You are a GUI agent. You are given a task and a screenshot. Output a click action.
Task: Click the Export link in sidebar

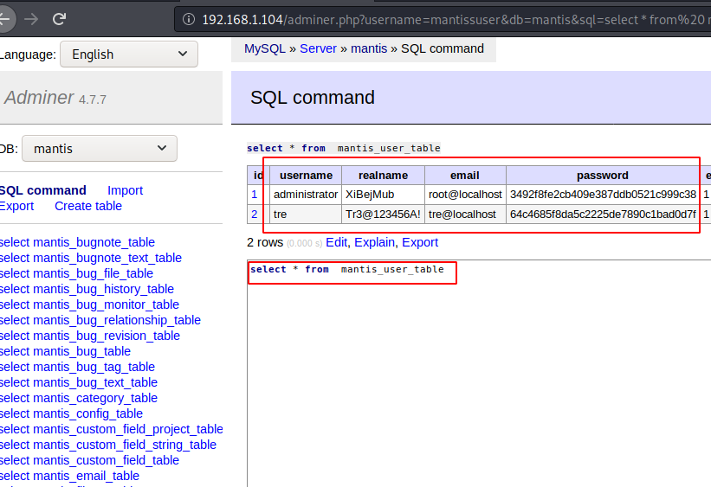16,206
